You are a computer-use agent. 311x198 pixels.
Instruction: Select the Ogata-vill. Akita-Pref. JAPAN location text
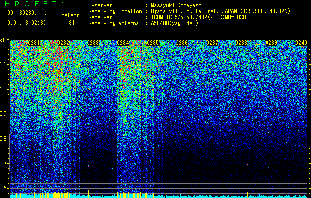(x=221, y=11)
